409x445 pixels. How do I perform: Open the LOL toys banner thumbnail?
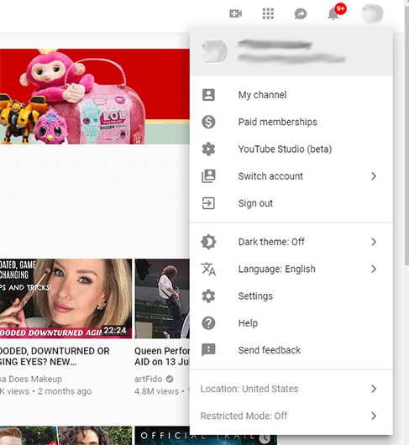pos(95,97)
